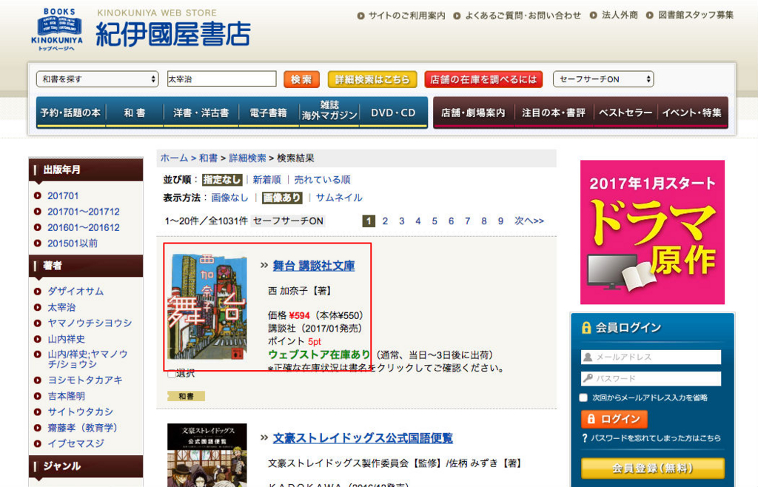Click the 文豪ストレイドッグス book cover thumbnail
758x487 pixels.
coord(207,455)
